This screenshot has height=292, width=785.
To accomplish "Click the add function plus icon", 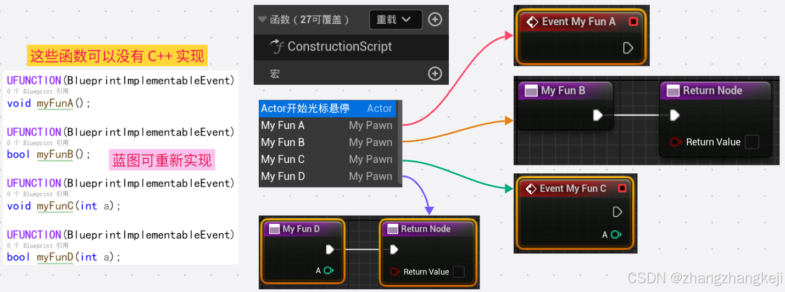I will (x=435, y=20).
